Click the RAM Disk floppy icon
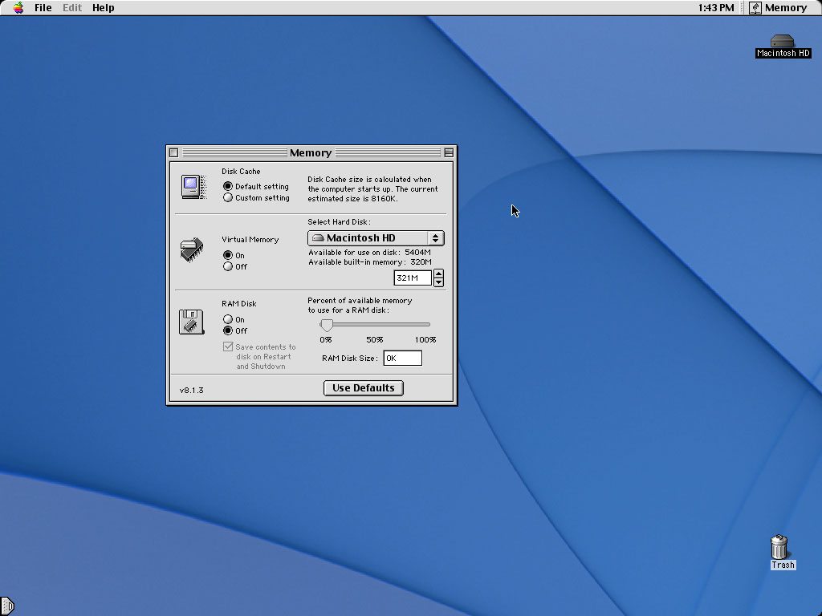 point(192,321)
